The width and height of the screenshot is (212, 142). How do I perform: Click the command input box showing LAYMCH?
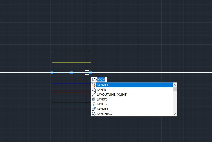click(99, 79)
